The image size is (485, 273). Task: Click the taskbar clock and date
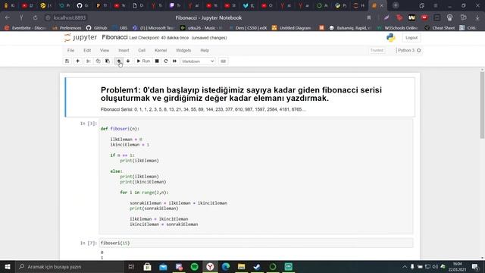pos(458,266)
